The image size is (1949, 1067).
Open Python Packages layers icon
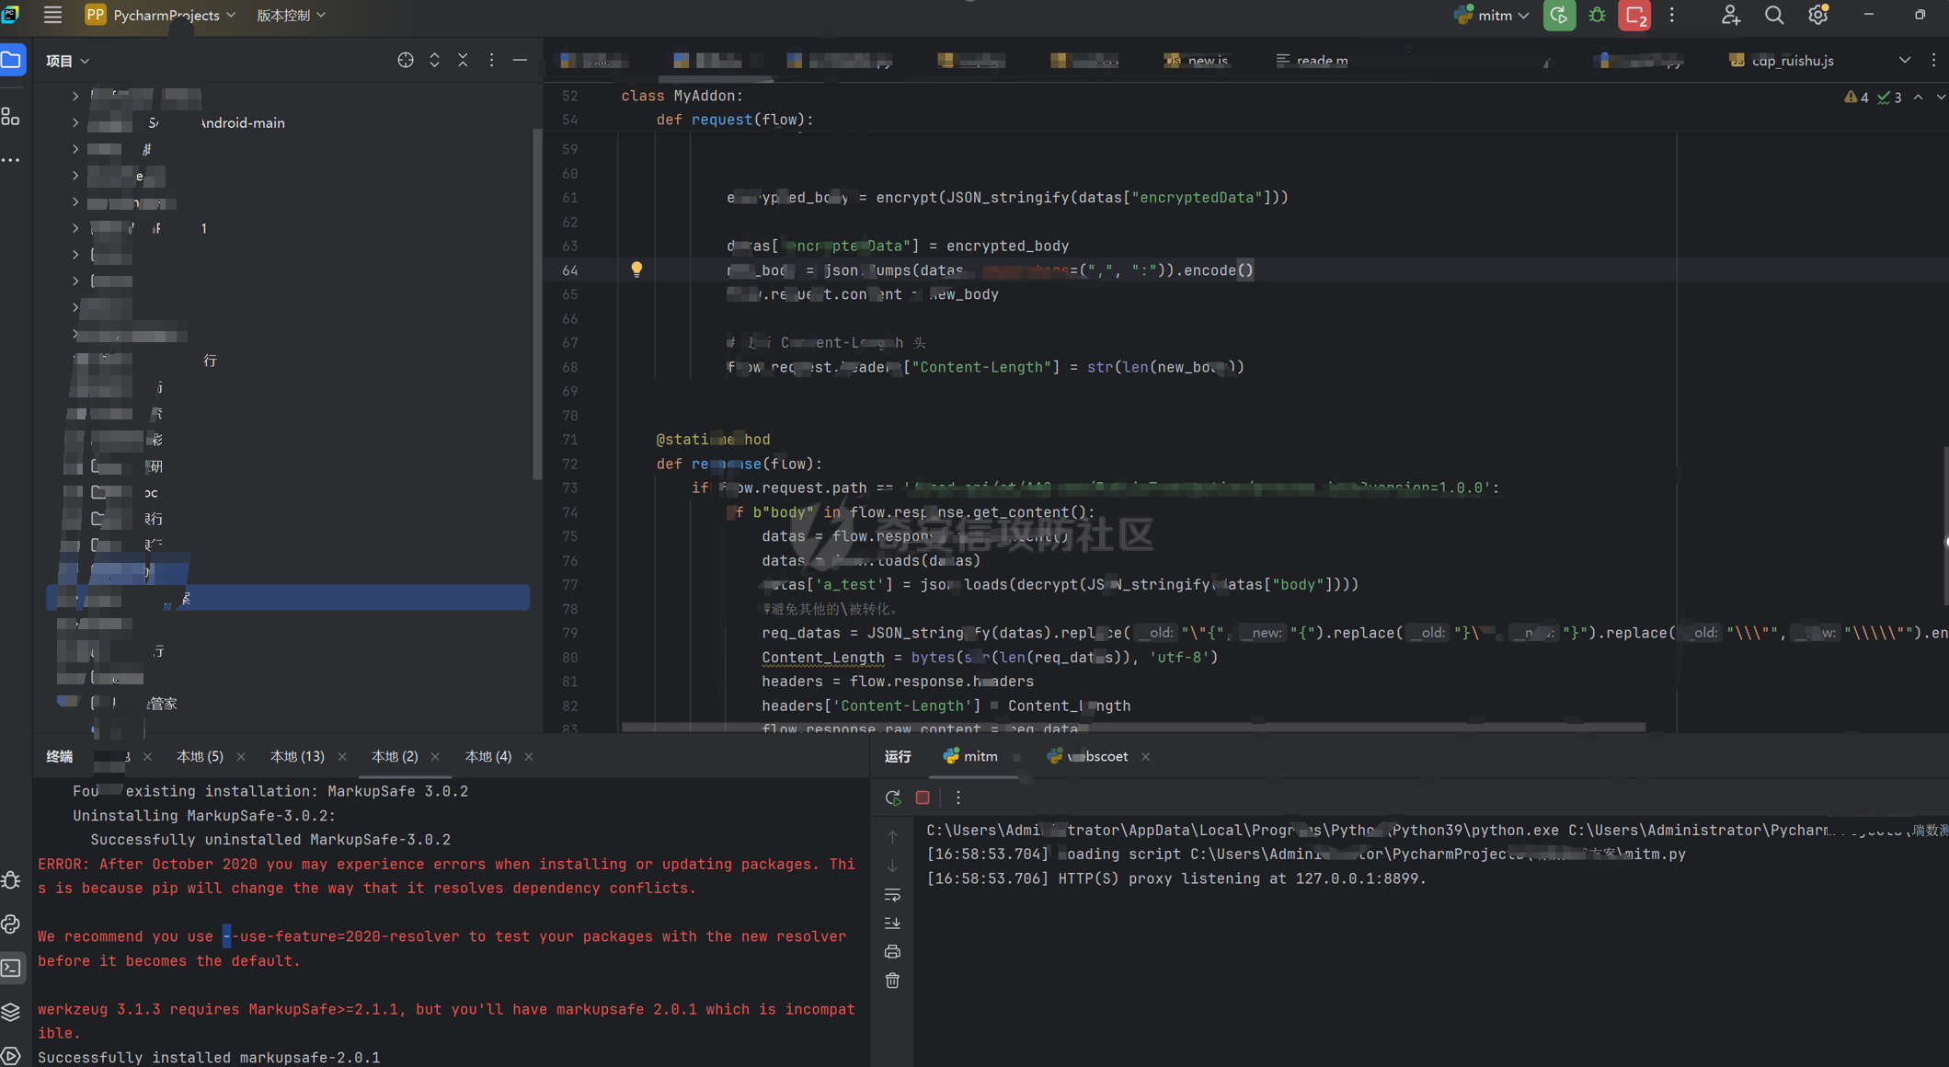pyautogui.click(x=11, y=1012)
